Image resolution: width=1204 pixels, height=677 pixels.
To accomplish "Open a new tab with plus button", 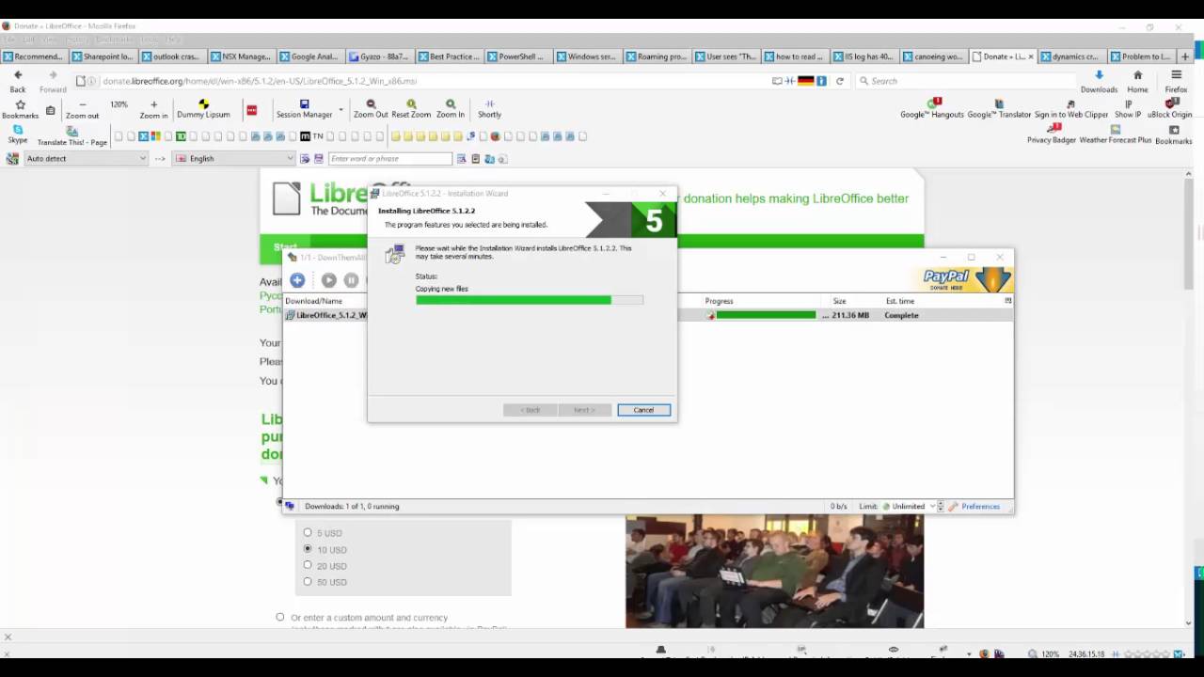I will coord(1184,56).
